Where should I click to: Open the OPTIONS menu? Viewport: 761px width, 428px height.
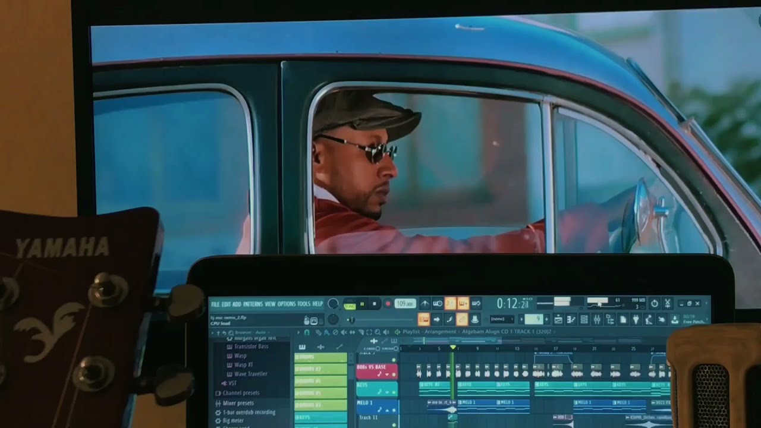click(x=287, y=304)
